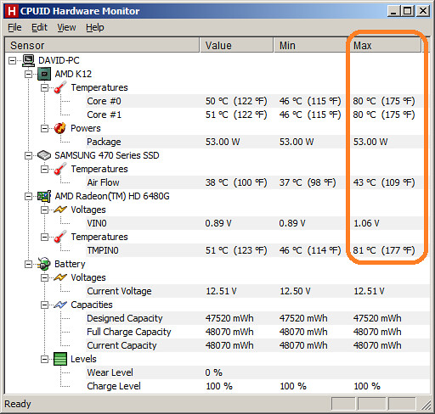This screenshot has height=414, width=435.
Task: Click the Samsung SSD drive icon
Action: [44, 155]
